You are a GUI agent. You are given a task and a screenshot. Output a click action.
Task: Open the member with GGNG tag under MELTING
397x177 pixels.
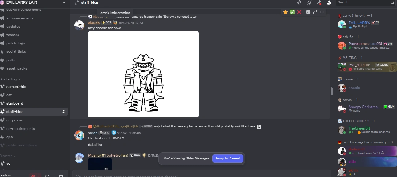(366, 67)
